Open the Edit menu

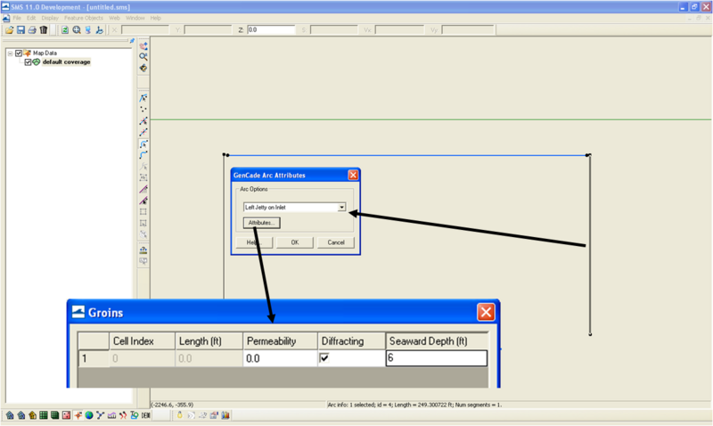(31, 18)
